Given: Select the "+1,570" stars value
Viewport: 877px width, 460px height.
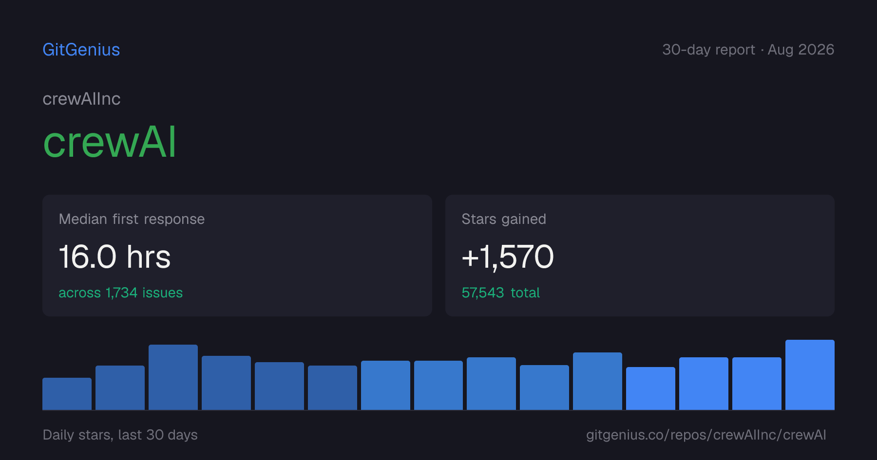Looking at the screenshot, I should (508, 257).
